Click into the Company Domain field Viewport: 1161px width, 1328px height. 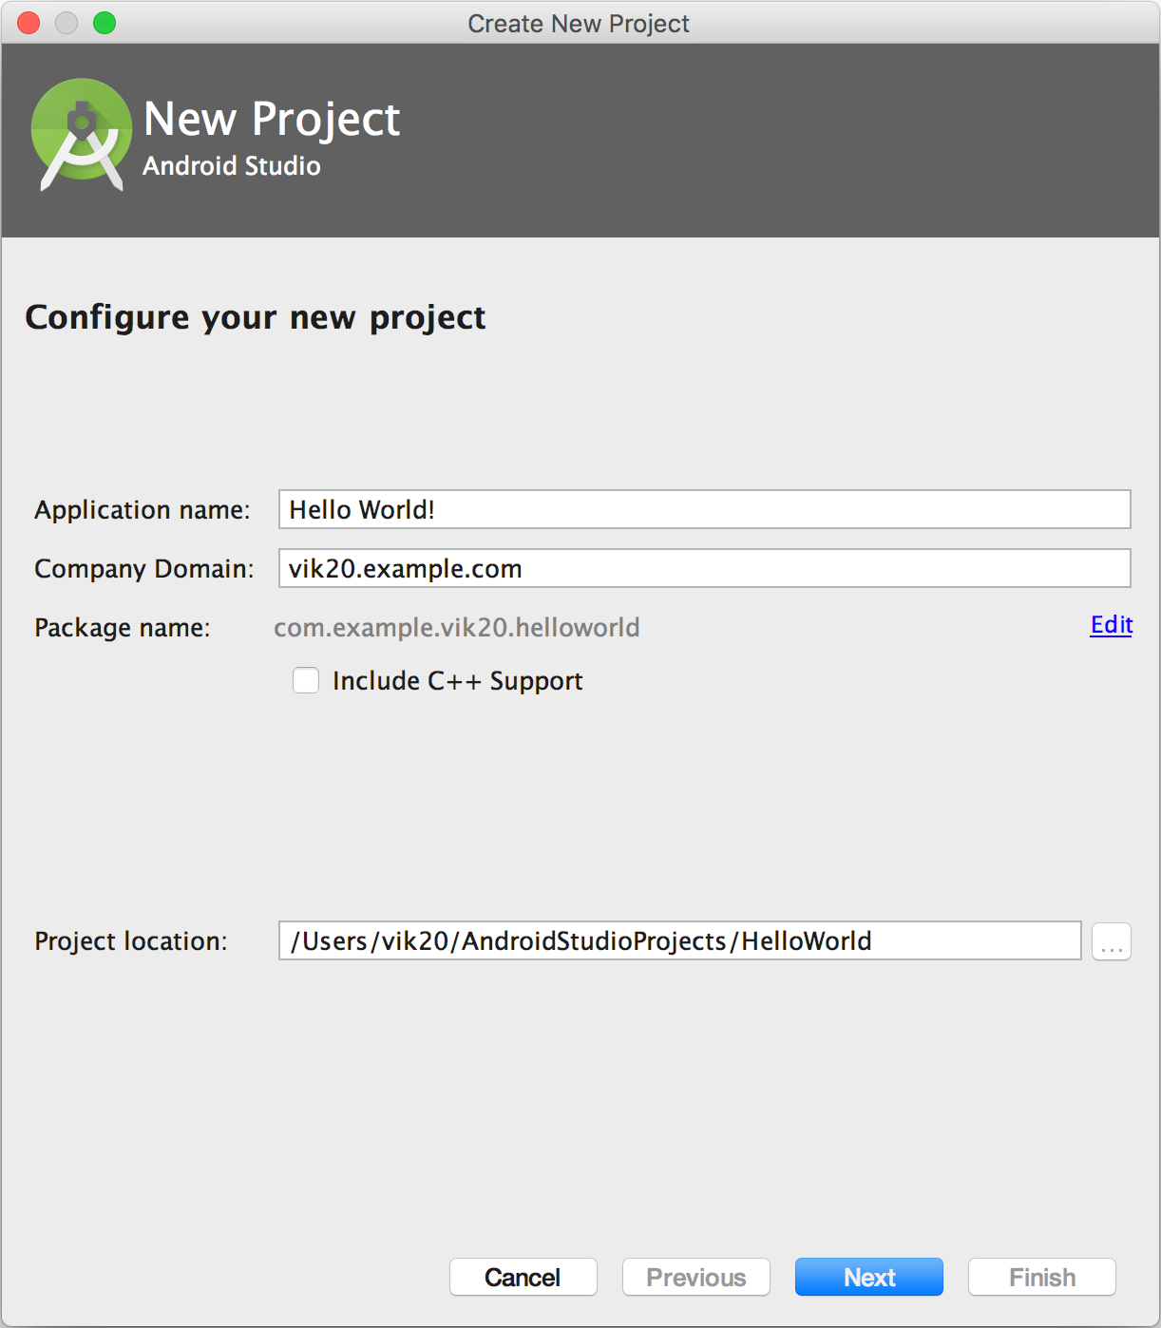point(704,568)
